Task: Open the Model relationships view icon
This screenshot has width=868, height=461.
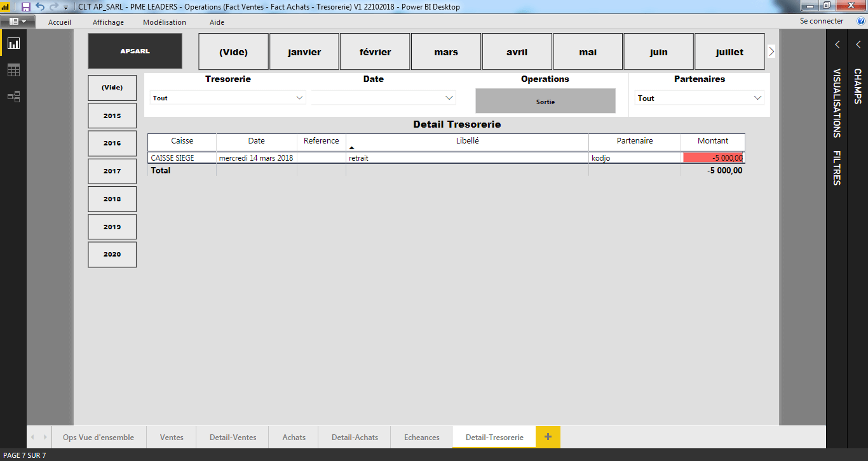Action: coord(13,97)
